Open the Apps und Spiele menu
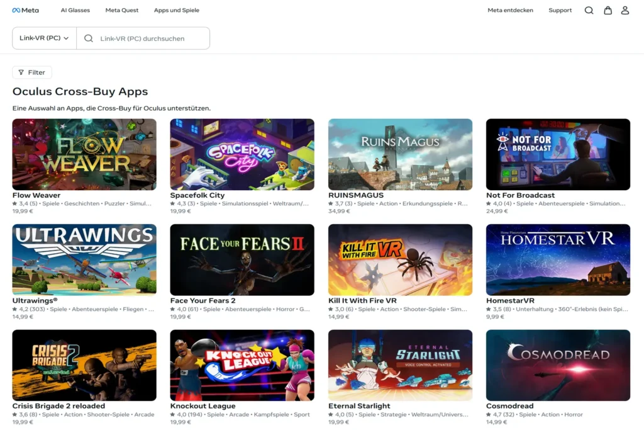Screen dimensions: 644x430 [x=177, y=10]
